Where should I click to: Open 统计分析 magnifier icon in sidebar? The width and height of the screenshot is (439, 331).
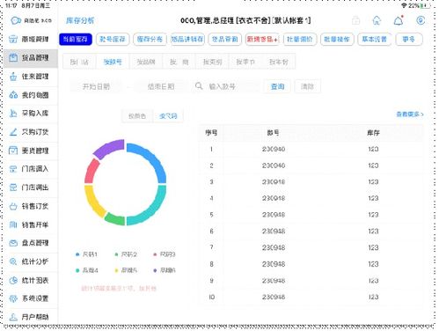pos(13,261)
